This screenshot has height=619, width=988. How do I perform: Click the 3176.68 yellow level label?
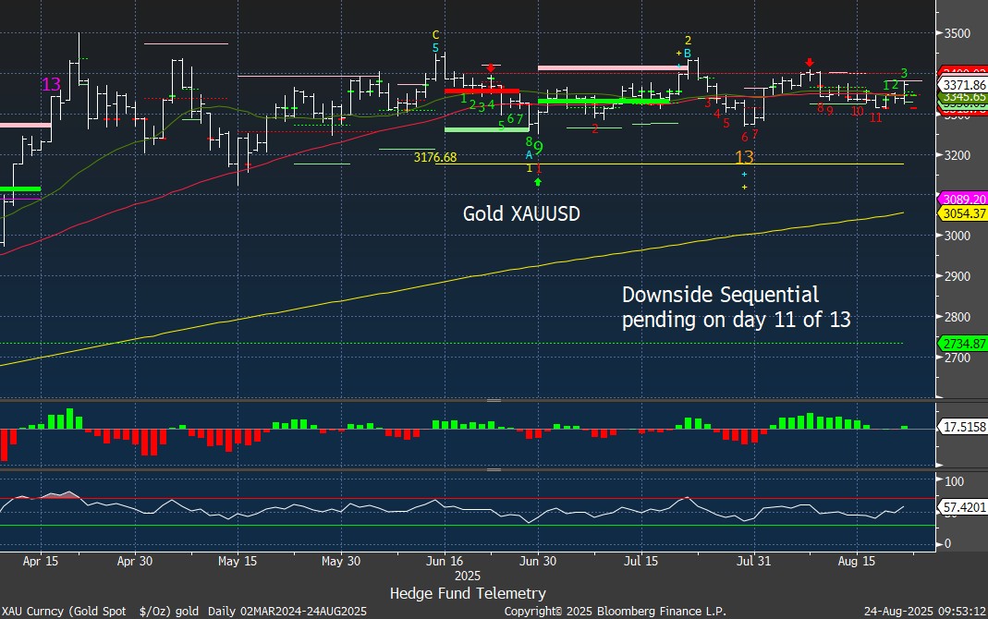[436, 158]
